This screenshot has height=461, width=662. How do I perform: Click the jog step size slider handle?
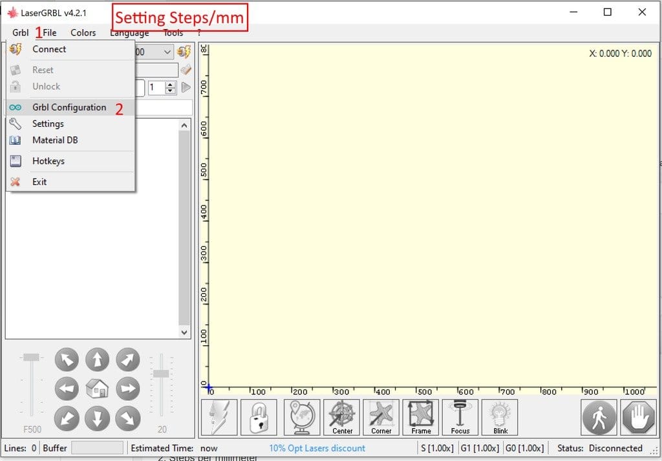161,374
